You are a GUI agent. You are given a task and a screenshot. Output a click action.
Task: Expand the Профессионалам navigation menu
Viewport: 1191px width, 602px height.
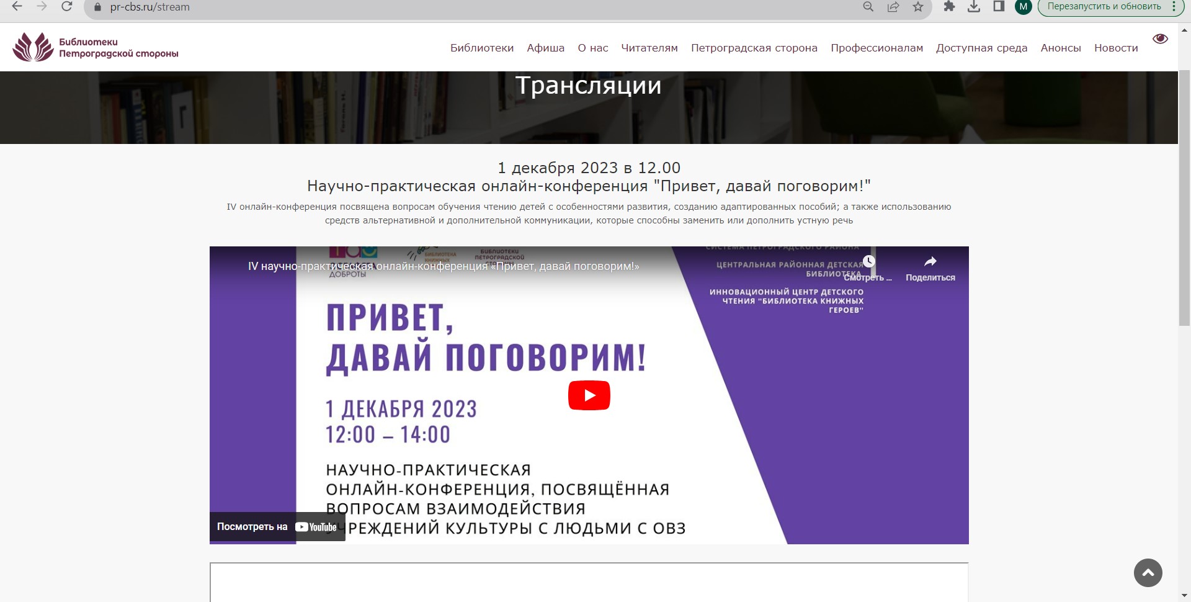[877, 48]
